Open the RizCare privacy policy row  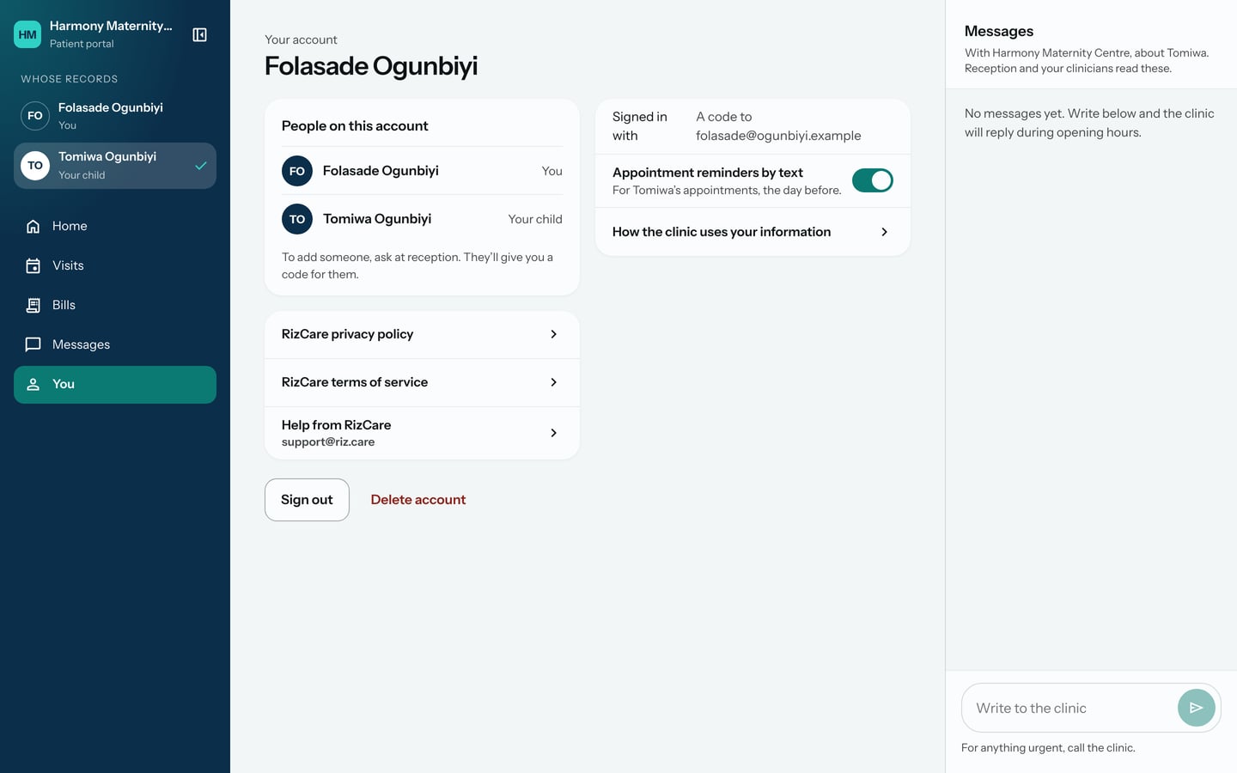click(422, 334)
